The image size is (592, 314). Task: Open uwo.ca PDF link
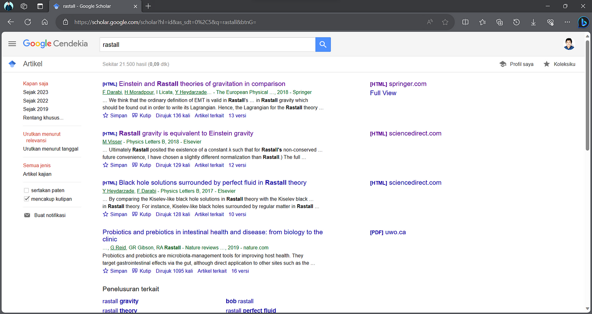pos(388,232)
